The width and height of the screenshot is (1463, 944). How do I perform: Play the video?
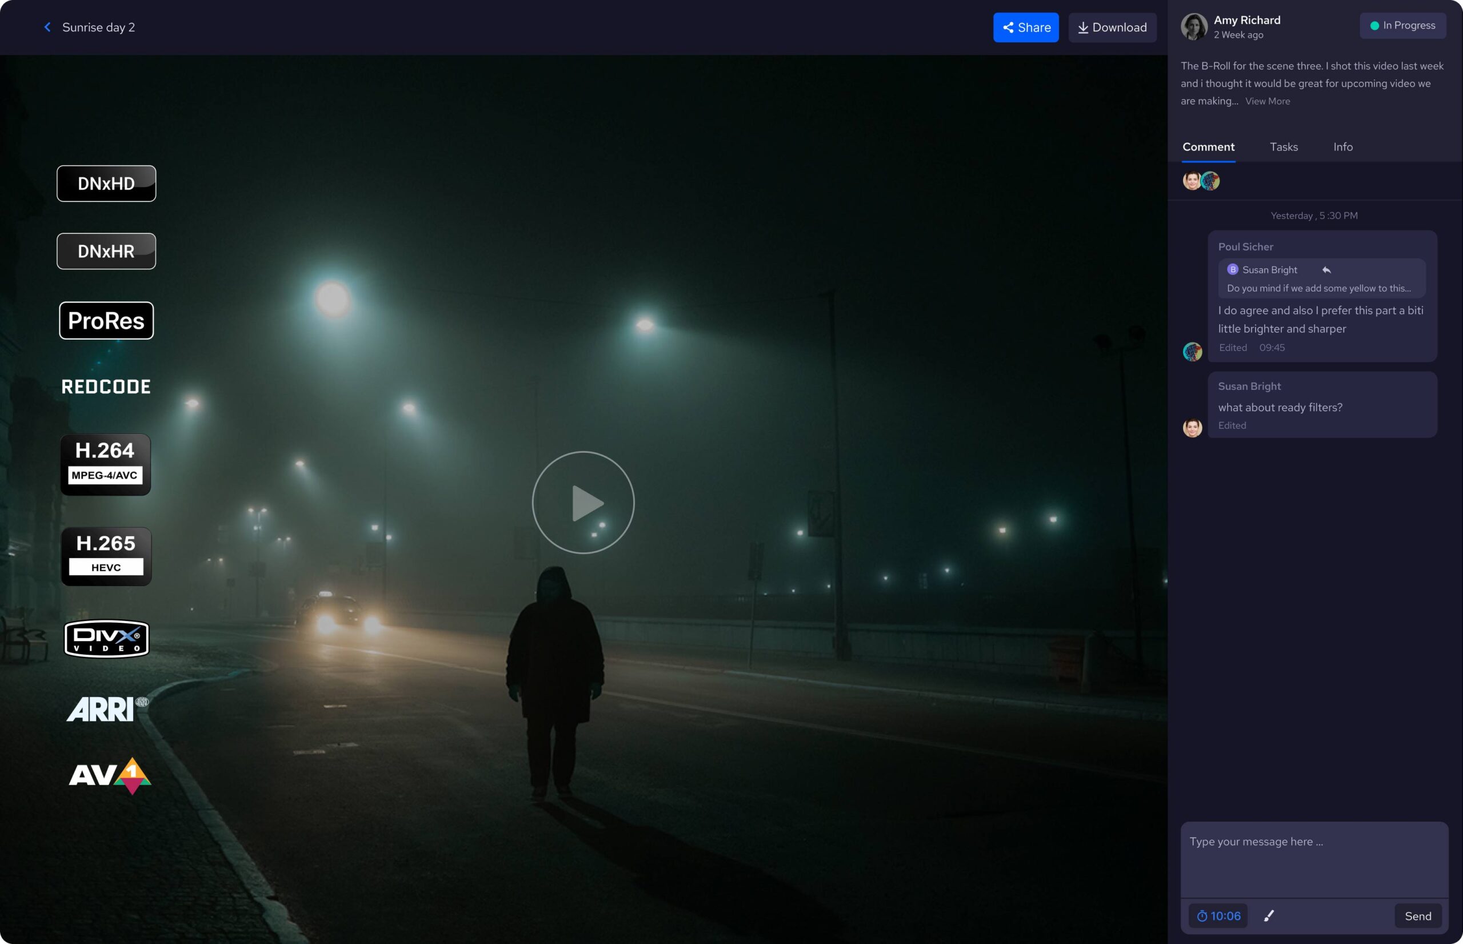(x=581, y=502)
